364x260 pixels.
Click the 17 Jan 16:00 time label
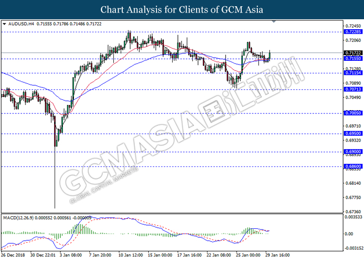[x=189, y=255]
